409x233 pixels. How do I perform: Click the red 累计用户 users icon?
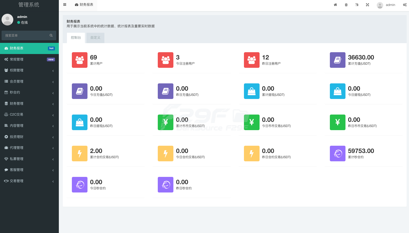tap(80, 60)
